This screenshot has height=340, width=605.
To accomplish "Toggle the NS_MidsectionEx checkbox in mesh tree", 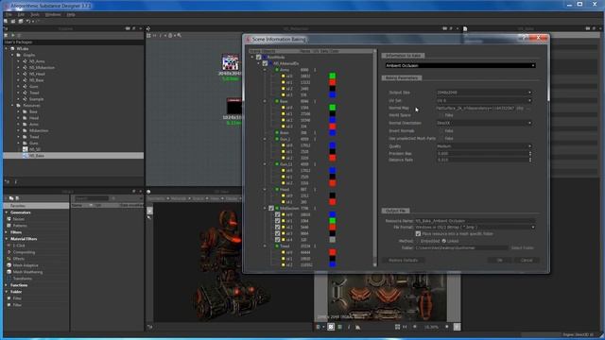I will pyautogui.click(x=265, y=63).
